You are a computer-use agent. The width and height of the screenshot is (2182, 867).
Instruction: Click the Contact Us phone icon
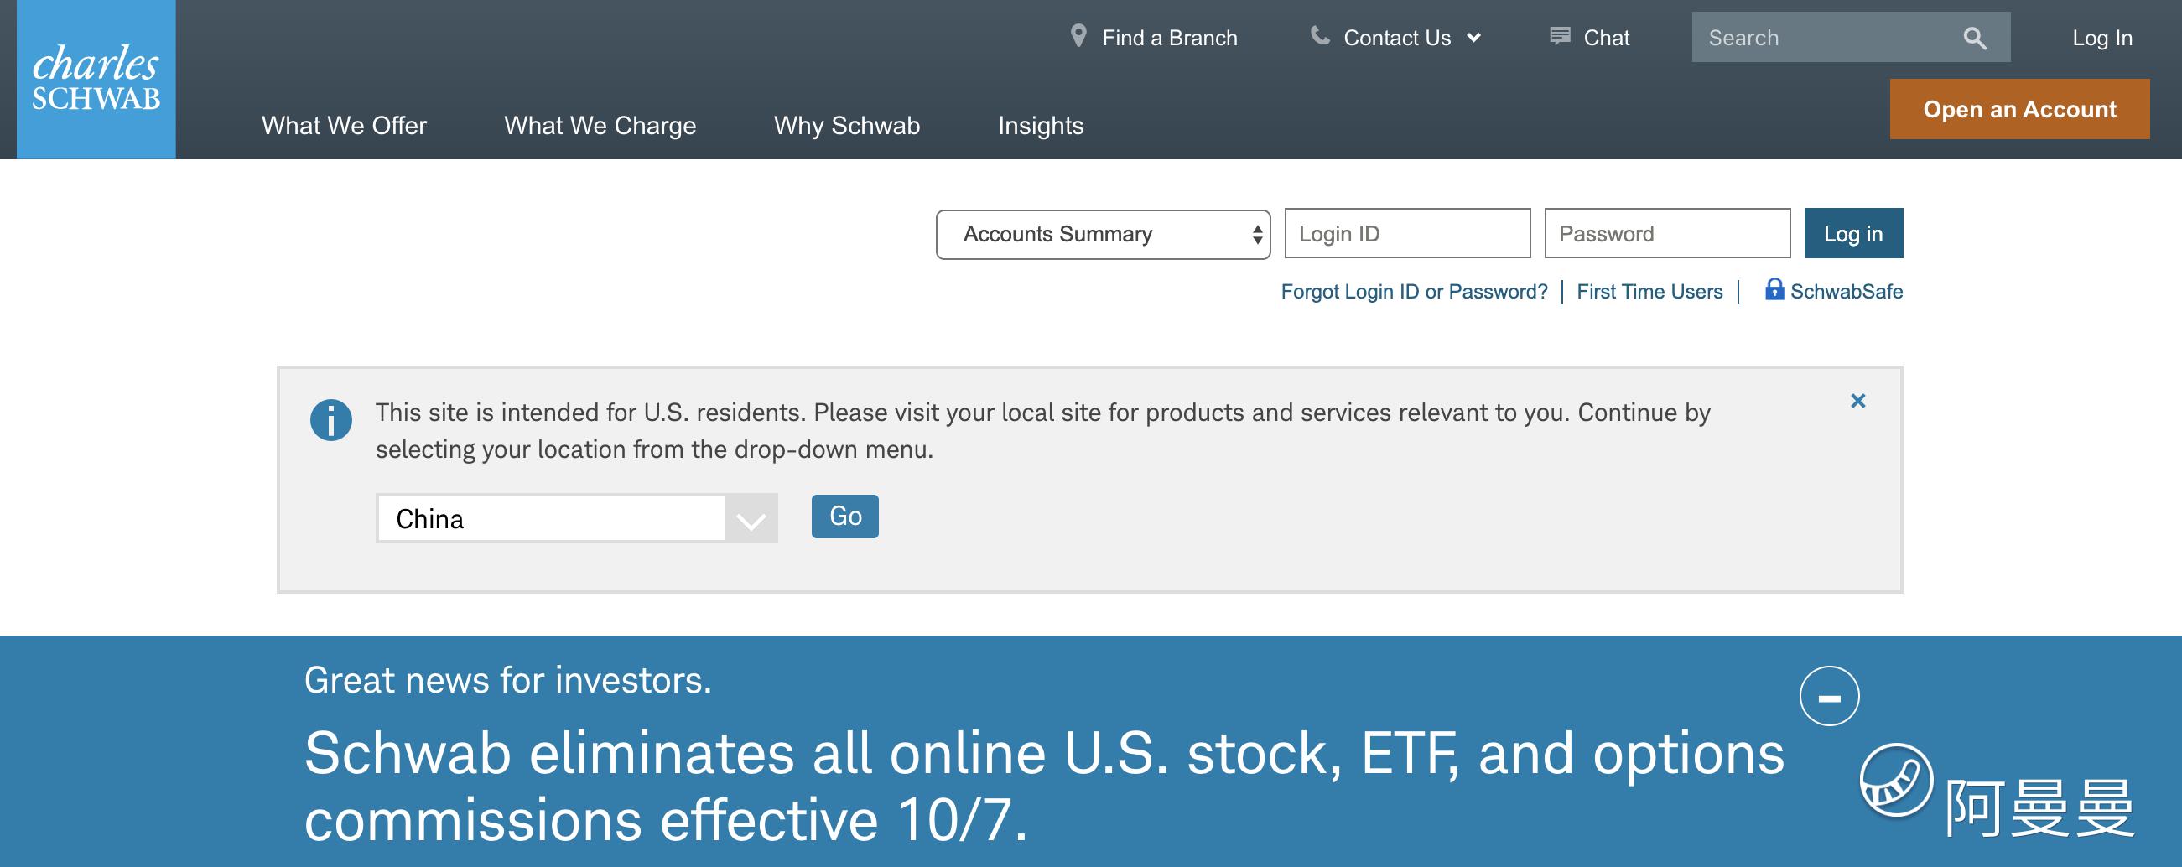click(x=1320, y=35)
